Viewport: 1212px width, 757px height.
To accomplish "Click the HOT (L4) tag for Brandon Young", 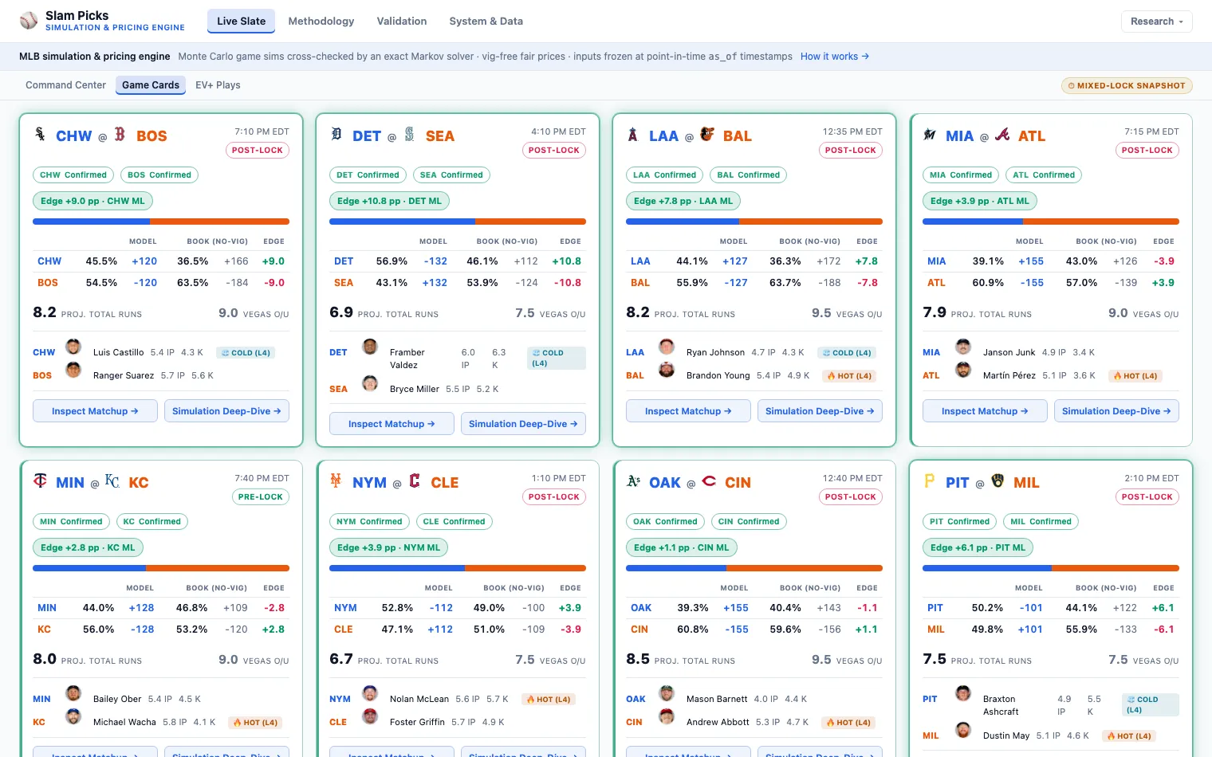I will click(849, 375).
